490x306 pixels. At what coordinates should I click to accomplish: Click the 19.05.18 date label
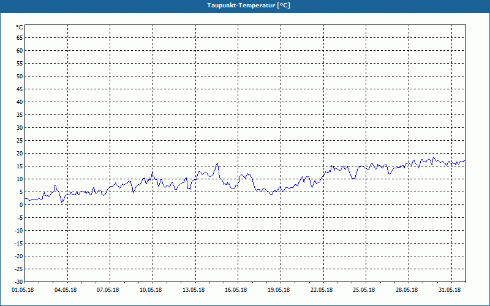point(279,290)
